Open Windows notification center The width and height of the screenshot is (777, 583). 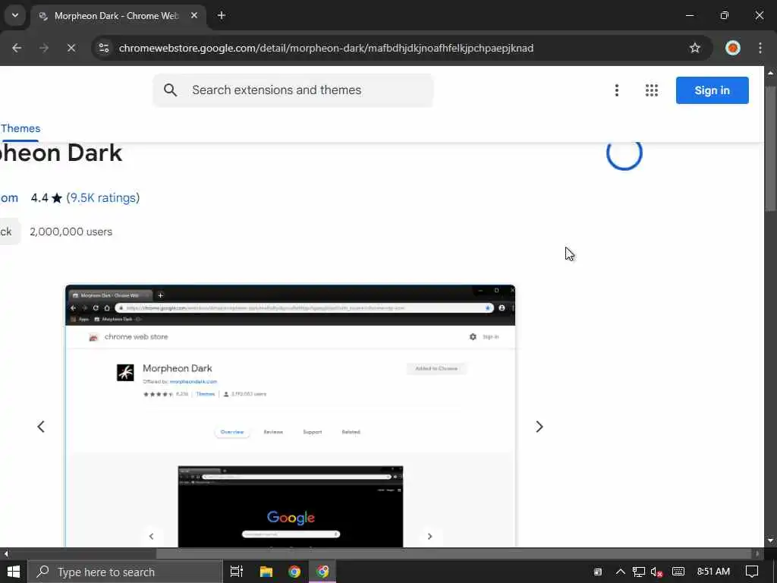[x=752, y=572]
